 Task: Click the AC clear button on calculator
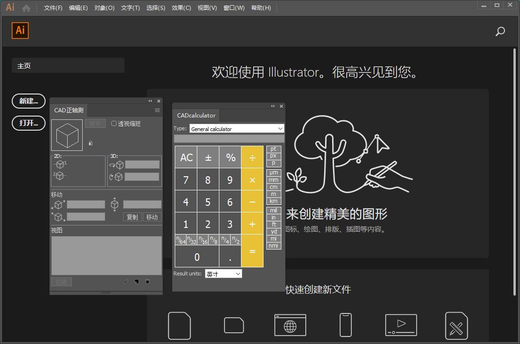click(x=186, y=157)
